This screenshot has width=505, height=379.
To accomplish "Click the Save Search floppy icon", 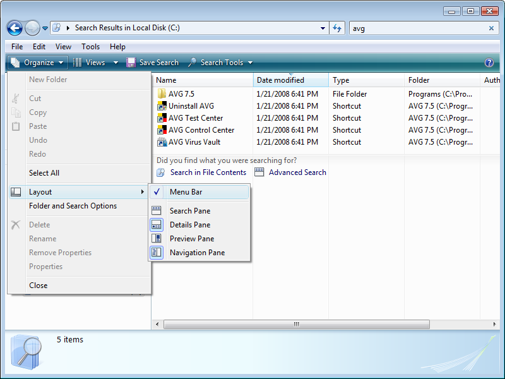I will 131,63.
